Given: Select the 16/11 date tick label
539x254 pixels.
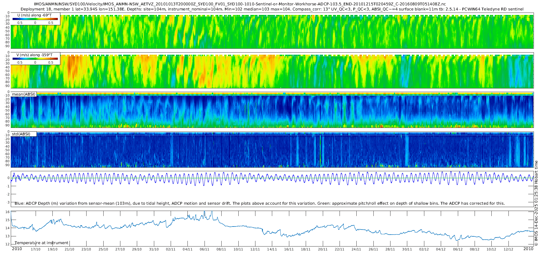Looking at the screenshot, I should (289, 249).
